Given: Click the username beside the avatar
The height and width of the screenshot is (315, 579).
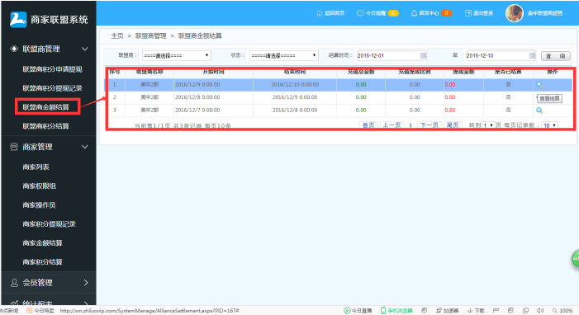Looking at the screenshot, I should (544, 13).
